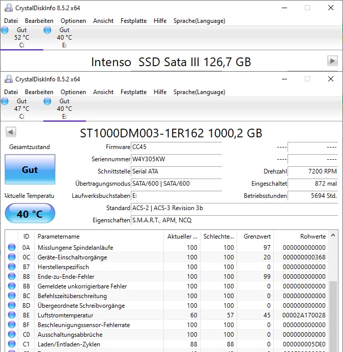Click the Standard field ACS-2 | ACS-3
The height and width of the screenshot is (352, 343).
234,208
